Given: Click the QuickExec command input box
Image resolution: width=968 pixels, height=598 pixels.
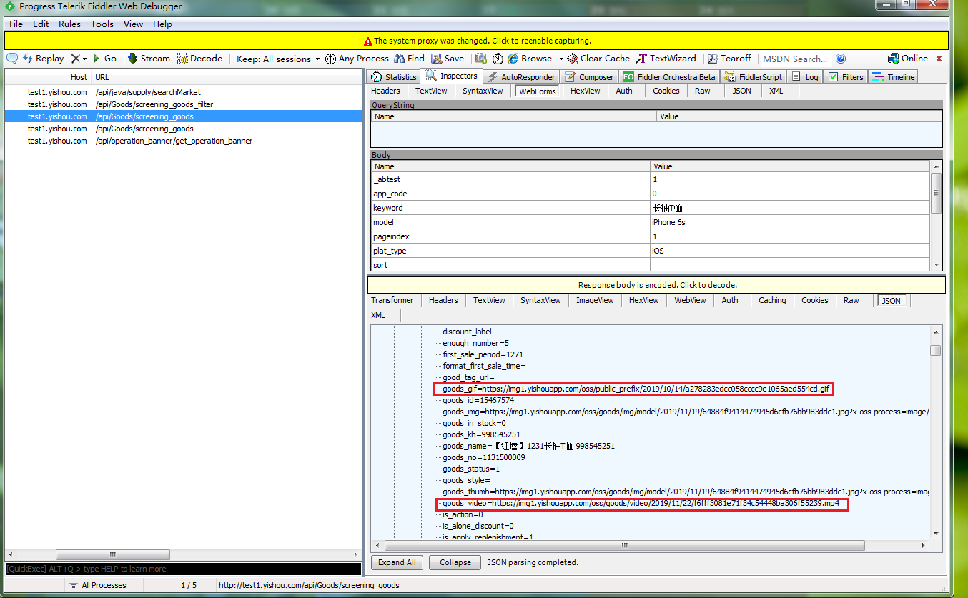Looking at the screenshot, I should 183,569.
